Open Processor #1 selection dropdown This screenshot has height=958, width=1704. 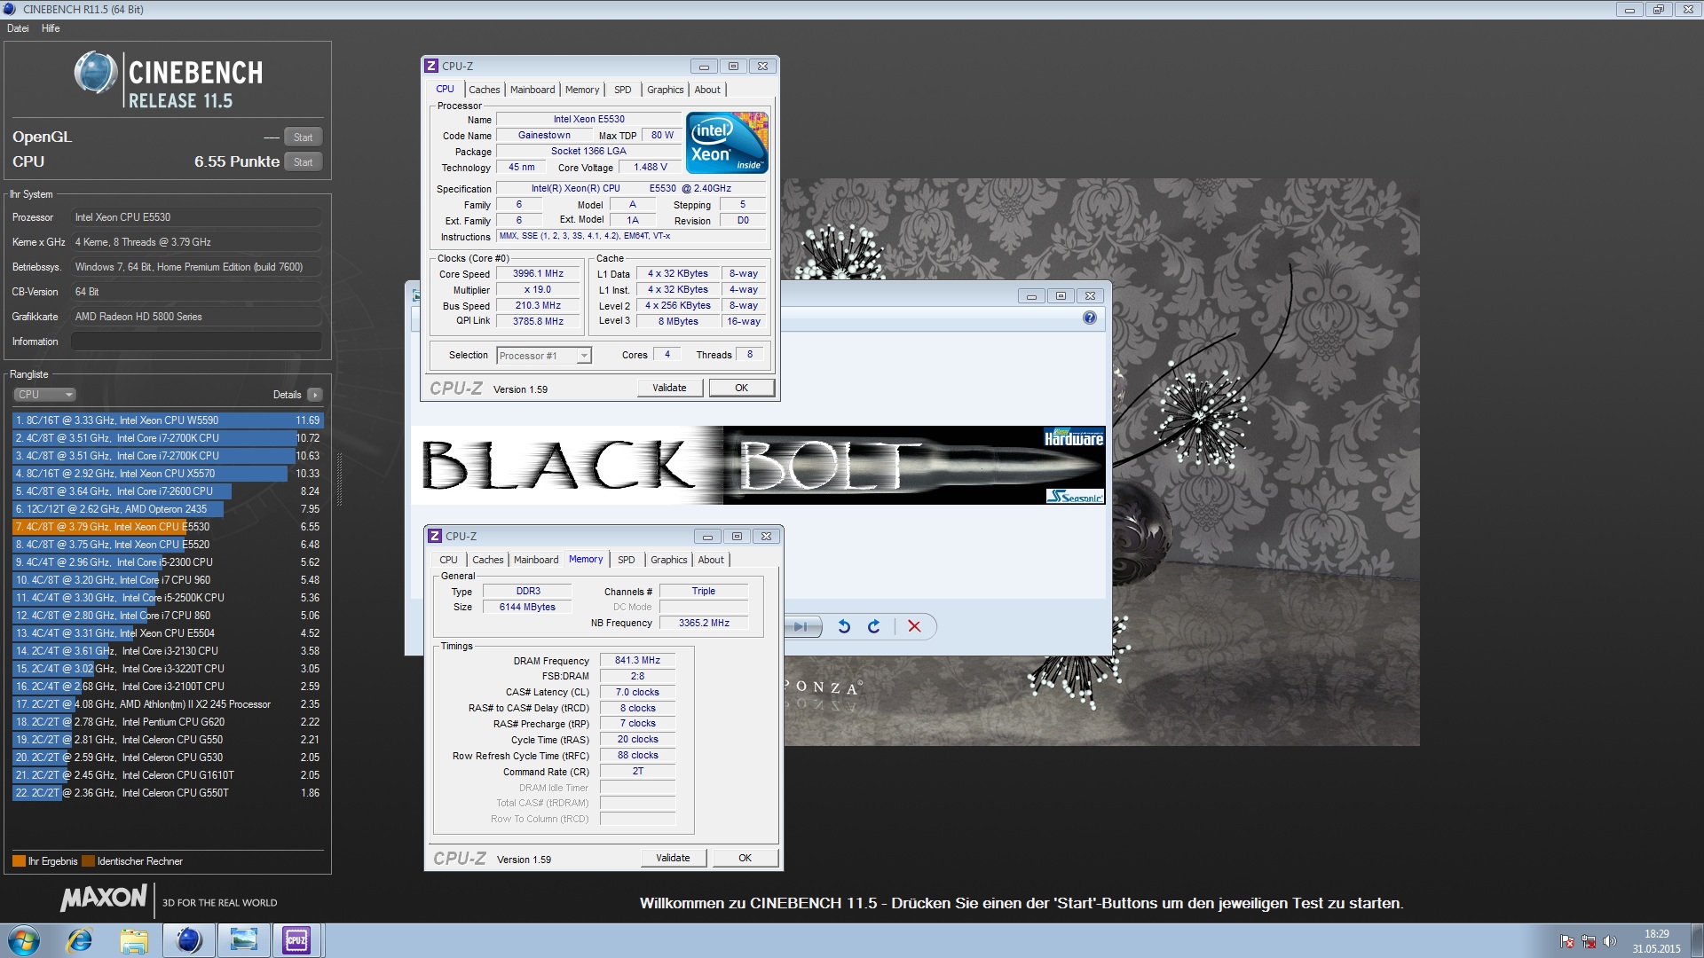click(543, 356)
